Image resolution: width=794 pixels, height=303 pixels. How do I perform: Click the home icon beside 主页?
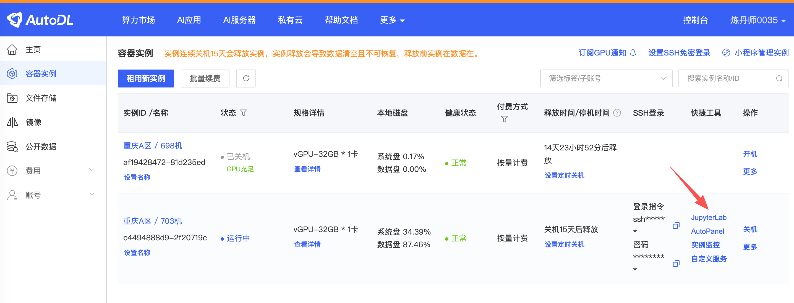[x=12, y=49]
